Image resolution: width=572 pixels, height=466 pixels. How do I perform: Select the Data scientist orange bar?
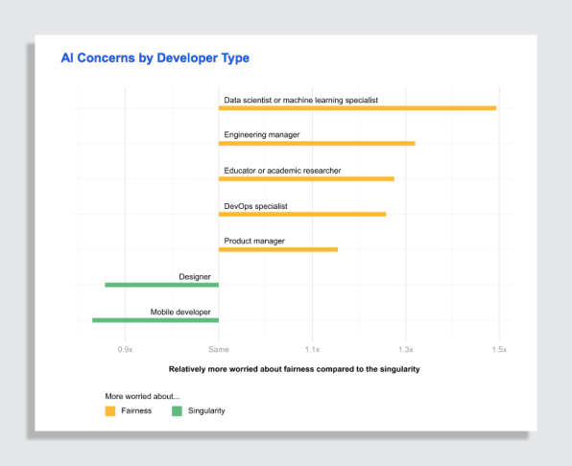(x=357, y=107)
